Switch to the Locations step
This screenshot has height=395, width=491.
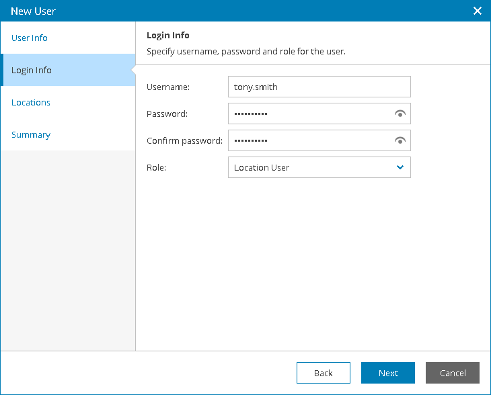click(x=31, y=102)
